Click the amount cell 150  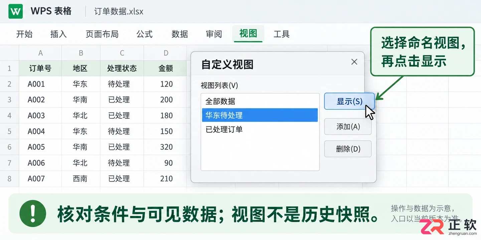[x=165, y=131]
